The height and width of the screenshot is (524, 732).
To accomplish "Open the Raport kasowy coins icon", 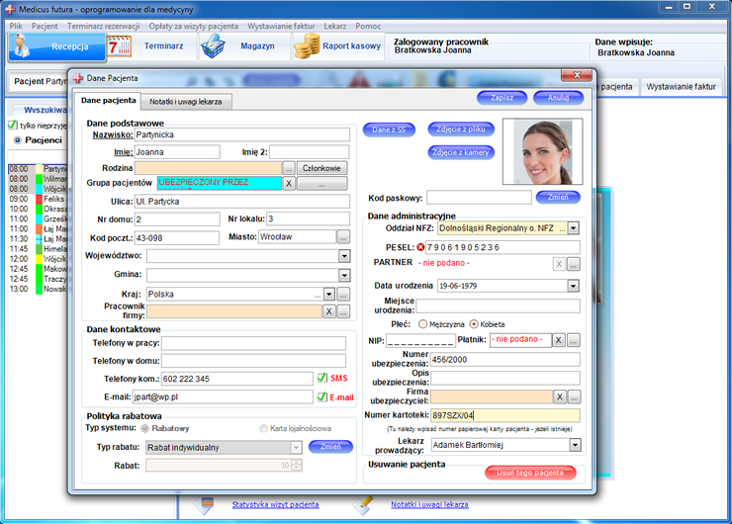I will pyautogui.click(x=309, y=46).
